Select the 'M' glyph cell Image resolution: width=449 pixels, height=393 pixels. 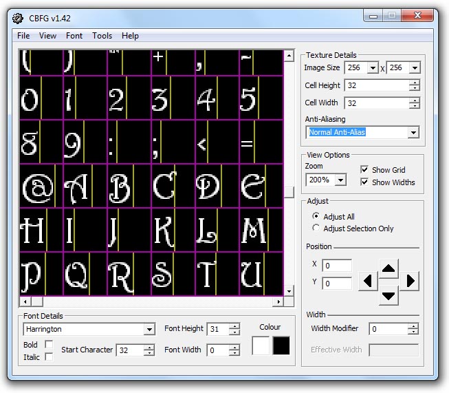pos(261,230)
